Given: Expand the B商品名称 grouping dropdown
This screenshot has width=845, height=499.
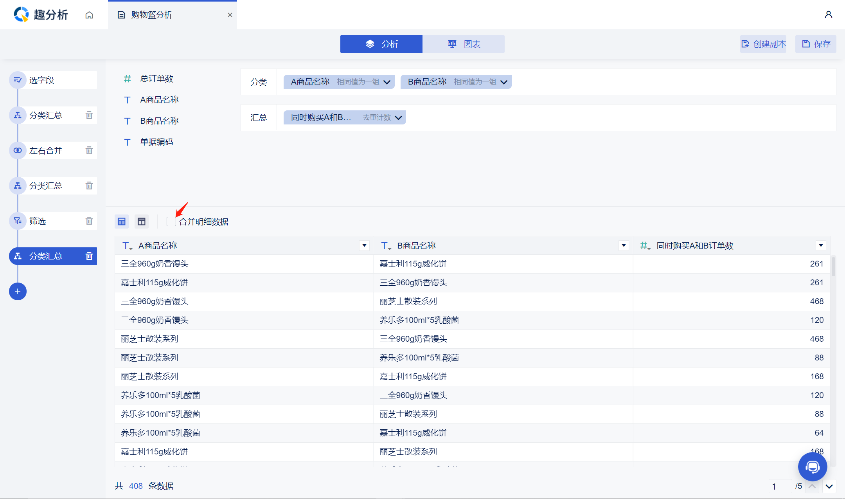Looking at the screenshot, I should [504, 82].
